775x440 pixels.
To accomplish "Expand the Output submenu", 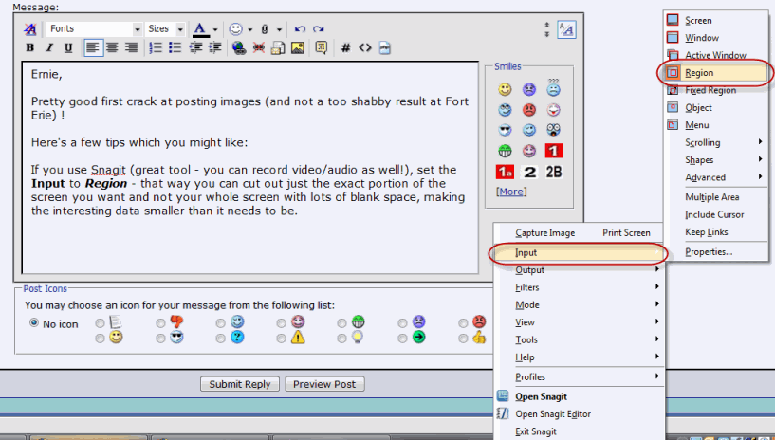I will tap(580, 270).
